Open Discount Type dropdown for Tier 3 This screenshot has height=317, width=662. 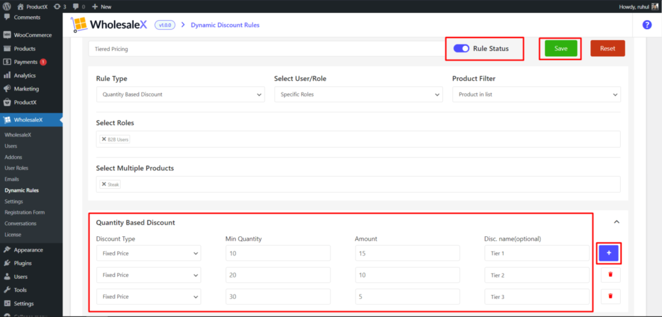(x=149, y=297)
